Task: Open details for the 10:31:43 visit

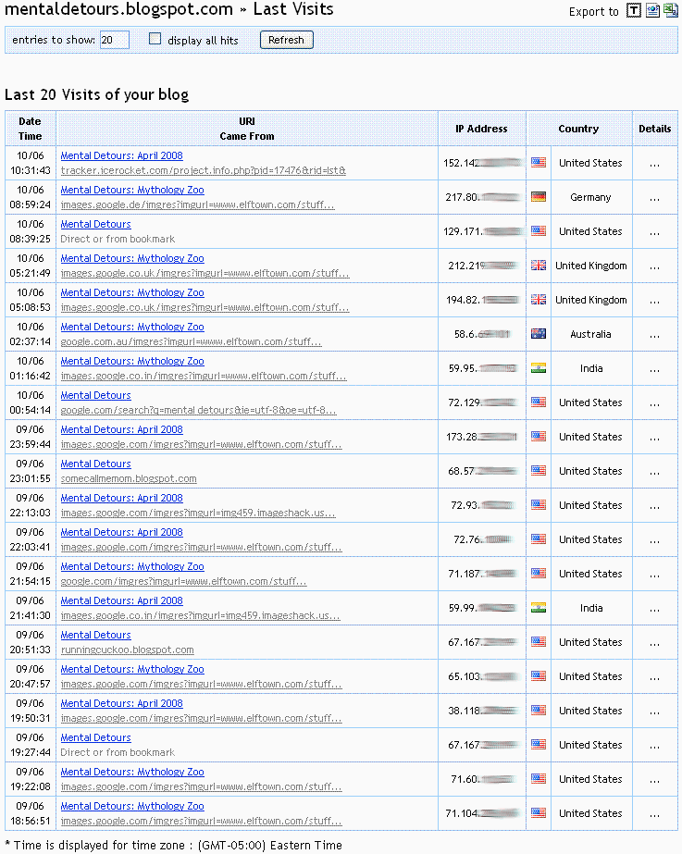Action: pyautogui.click(x=655, y=165)
